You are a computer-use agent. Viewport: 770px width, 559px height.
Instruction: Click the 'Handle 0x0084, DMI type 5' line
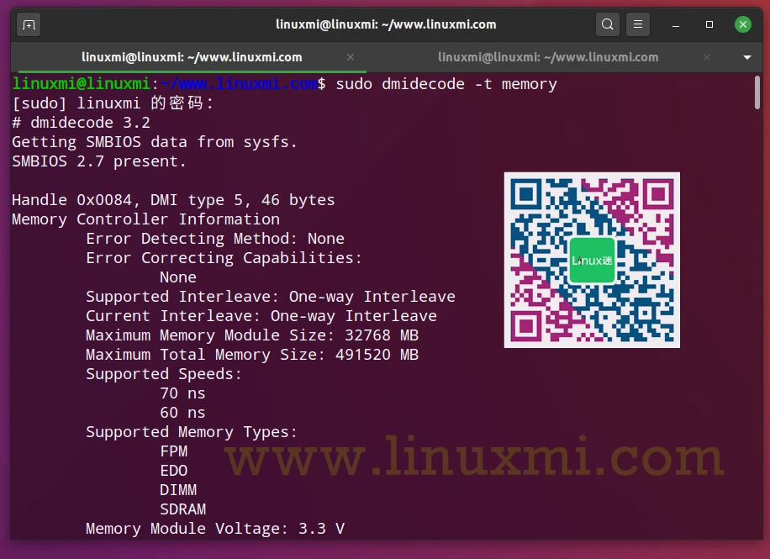pyautogui.click(x=173, y=200)
